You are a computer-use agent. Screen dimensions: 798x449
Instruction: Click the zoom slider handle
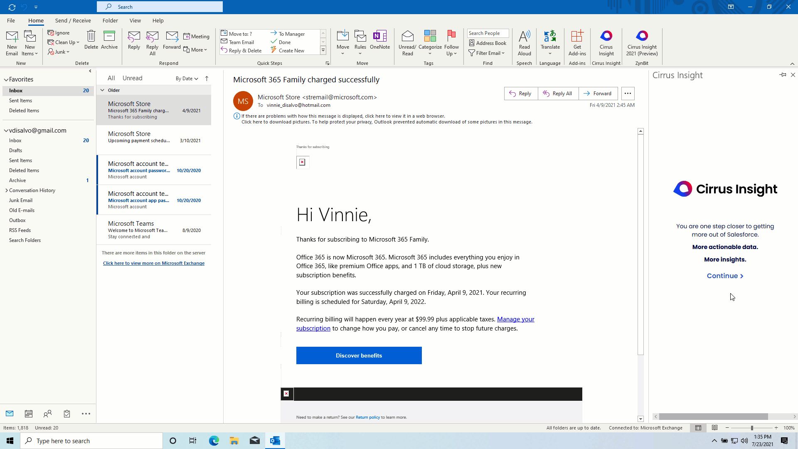pos(752,428)
